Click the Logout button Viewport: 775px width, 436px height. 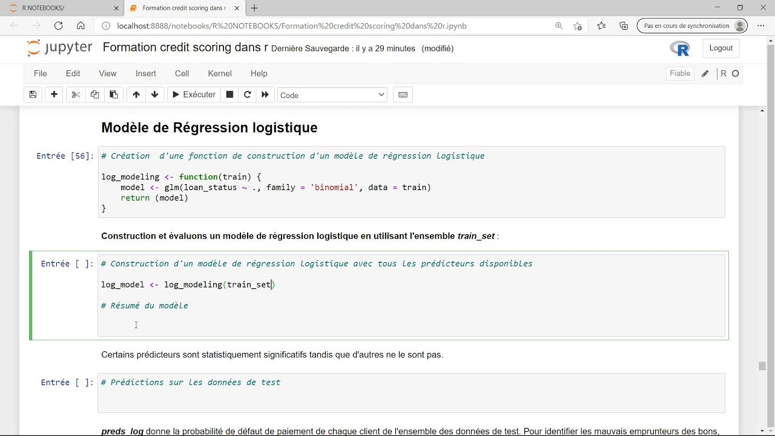coord(721,48)
